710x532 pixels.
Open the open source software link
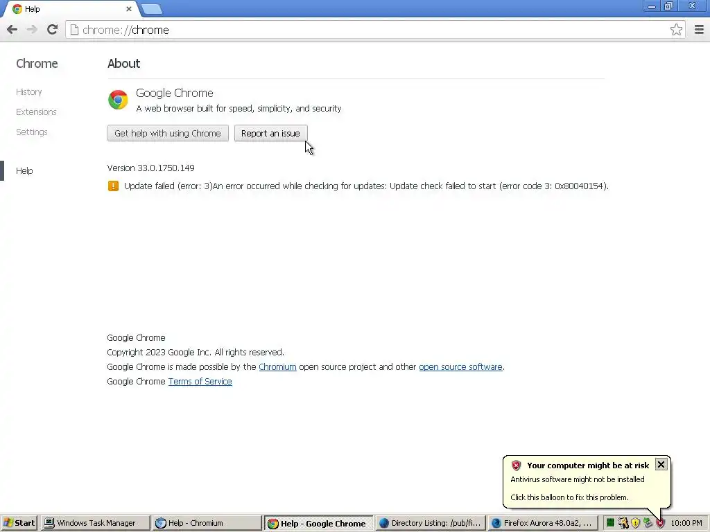[460, 367]
